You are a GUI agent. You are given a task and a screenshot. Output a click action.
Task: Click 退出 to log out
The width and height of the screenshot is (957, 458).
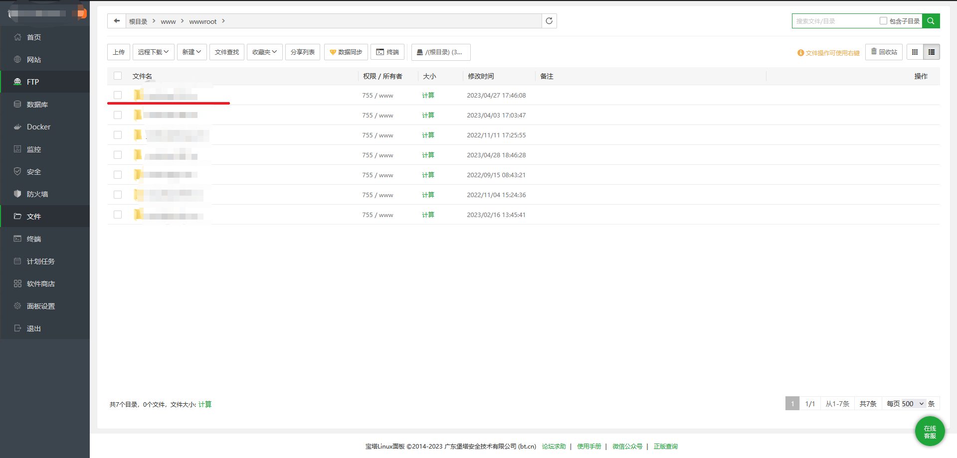45,329
